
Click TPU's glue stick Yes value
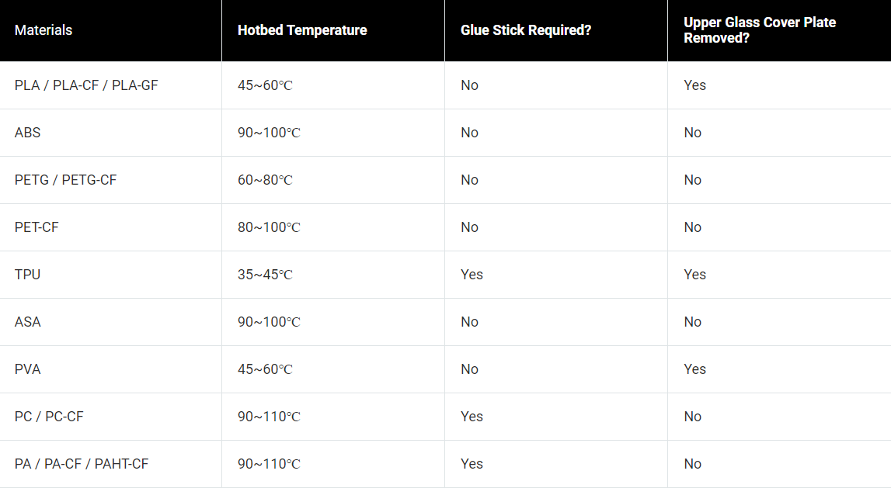pyautogui.click(x=472, y=275)
